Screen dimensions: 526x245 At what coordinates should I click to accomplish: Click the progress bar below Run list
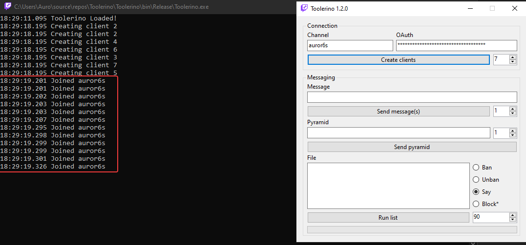[x=412, y=229]
